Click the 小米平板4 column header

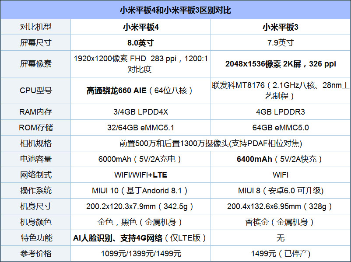click(x=141, y=27)
